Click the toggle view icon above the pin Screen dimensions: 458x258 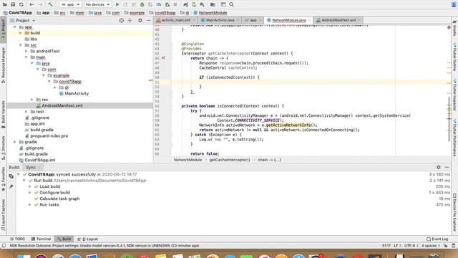(11, 176)
